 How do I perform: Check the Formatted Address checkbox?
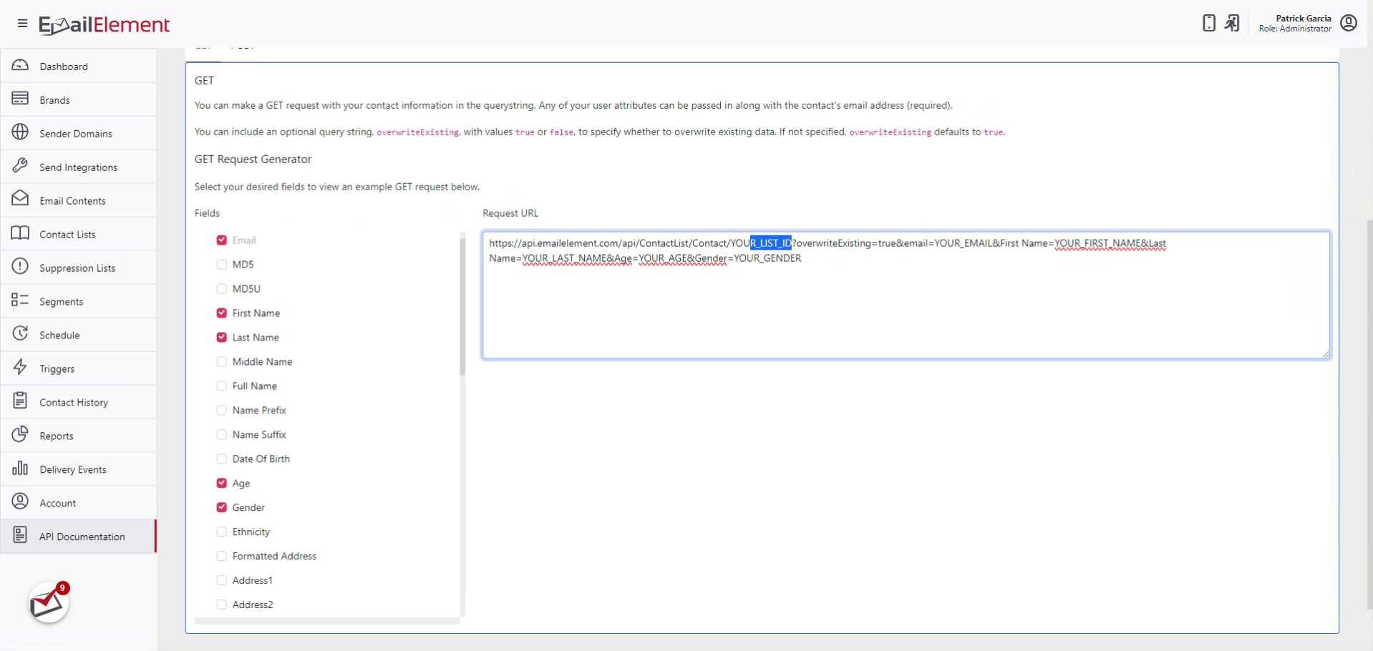point(222,557)
